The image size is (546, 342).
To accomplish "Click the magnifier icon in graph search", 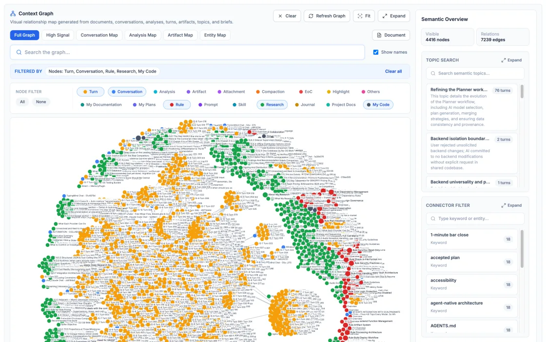I will [x=19, y=52].
